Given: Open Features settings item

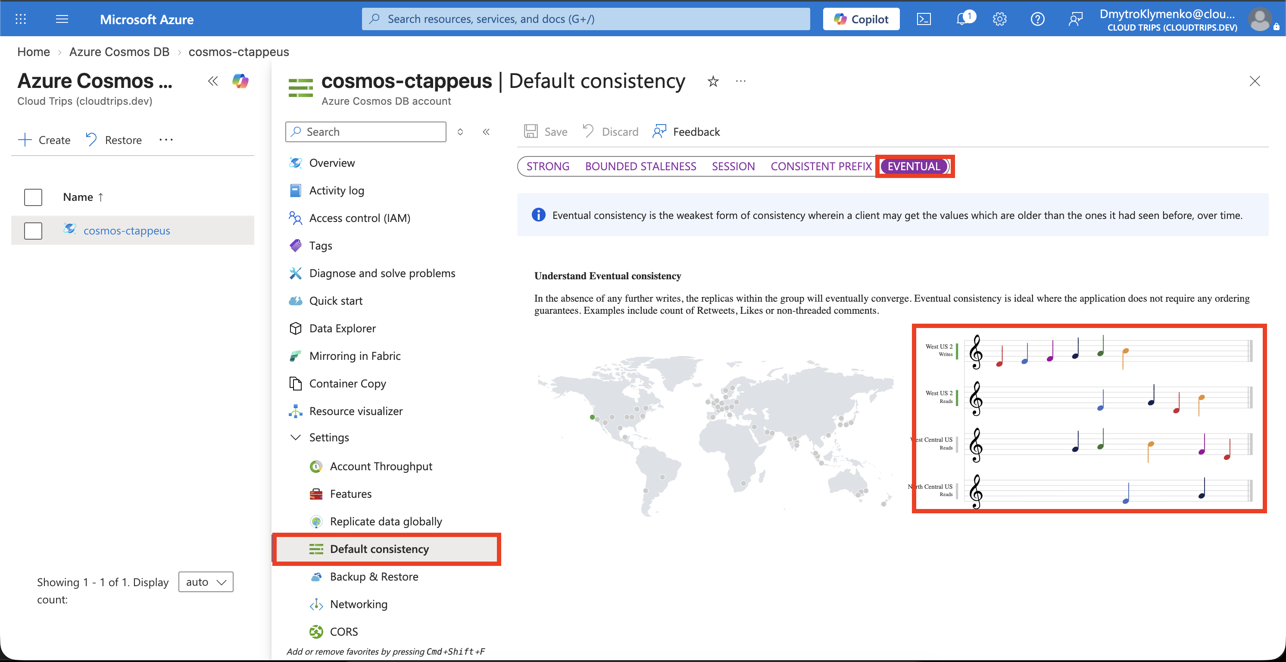Looking at the screenshot, I should [350, 494].
